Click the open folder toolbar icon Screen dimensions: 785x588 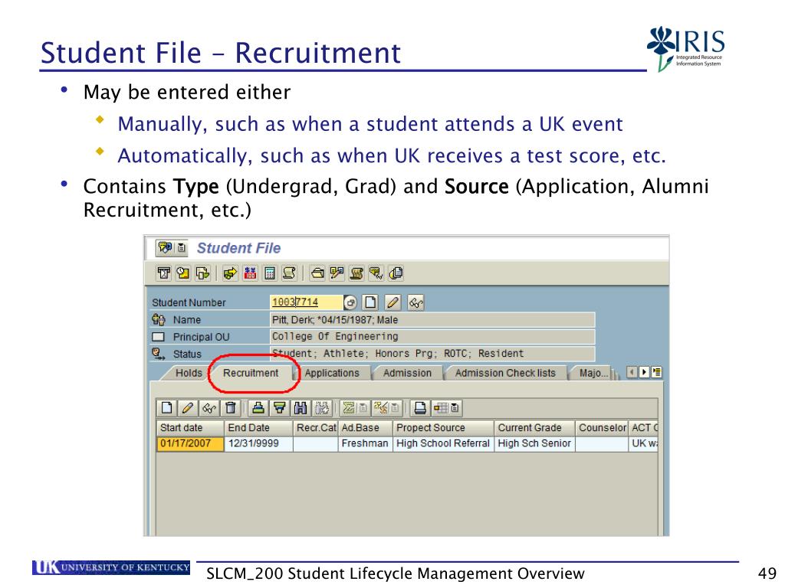tap(317, 273)
